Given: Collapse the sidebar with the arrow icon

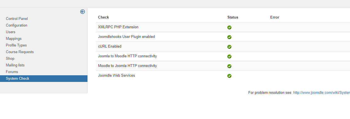Looking at the screenshot, I should [x=82, y=12].
